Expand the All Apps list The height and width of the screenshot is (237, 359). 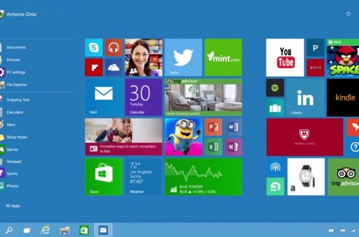tap(13, 206)
